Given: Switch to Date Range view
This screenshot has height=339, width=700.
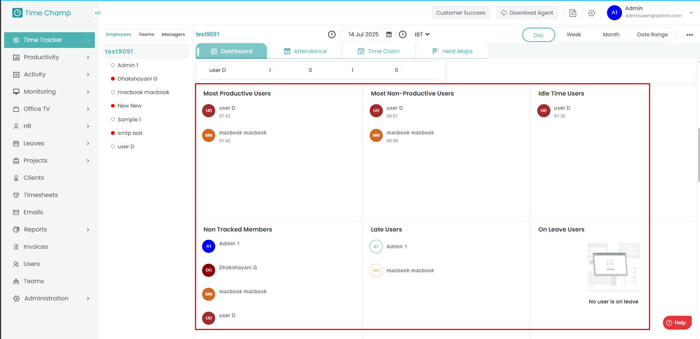Looking at the screenshot, I should pos(652,34).
